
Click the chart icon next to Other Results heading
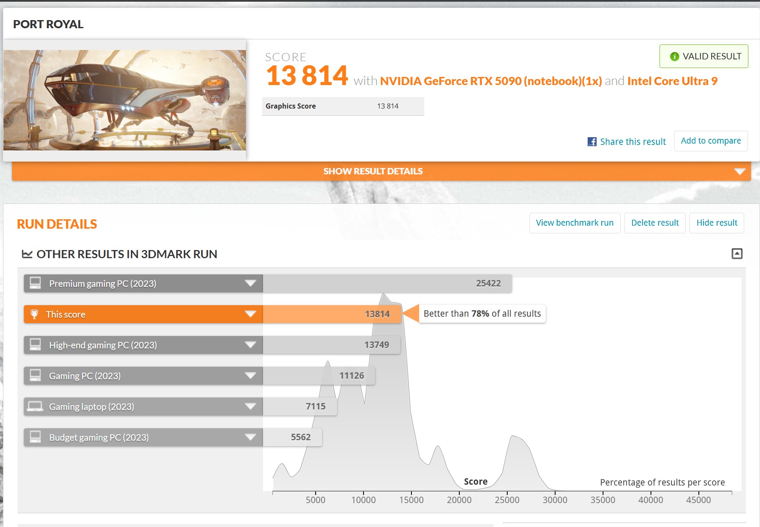pyautogui.click(x=27, y=254)
